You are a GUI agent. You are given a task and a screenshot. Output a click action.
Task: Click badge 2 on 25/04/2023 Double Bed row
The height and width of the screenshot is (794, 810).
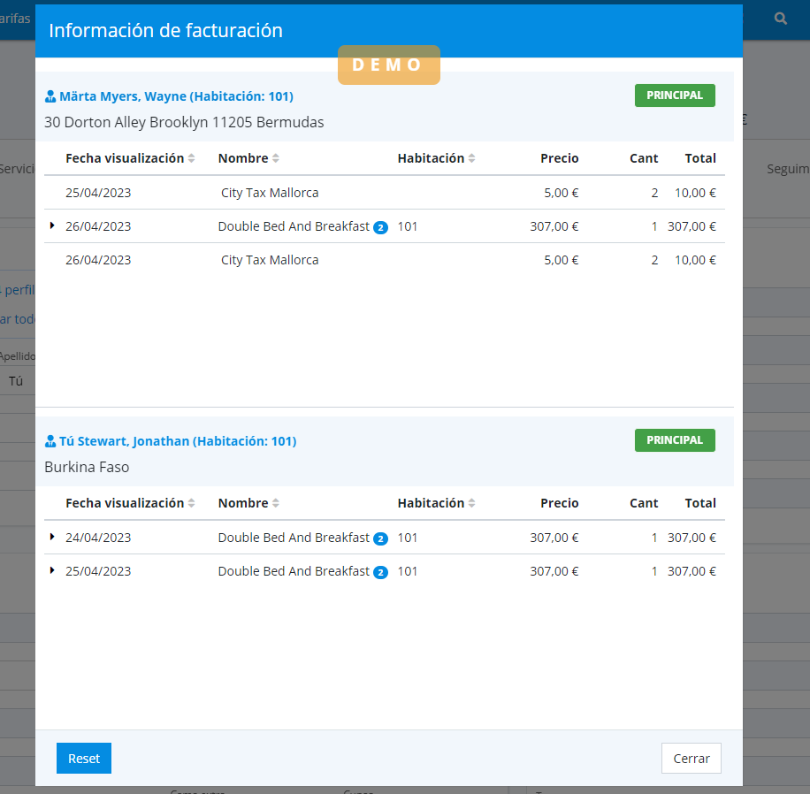(x=380, y=572)
